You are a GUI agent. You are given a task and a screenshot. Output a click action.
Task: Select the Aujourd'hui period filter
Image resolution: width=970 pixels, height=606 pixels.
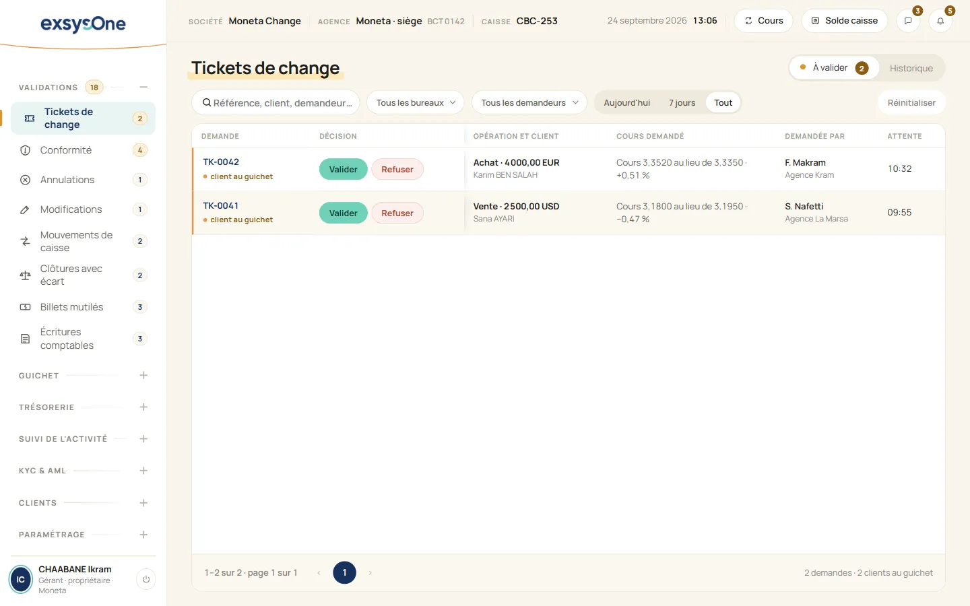pos(627,102)
